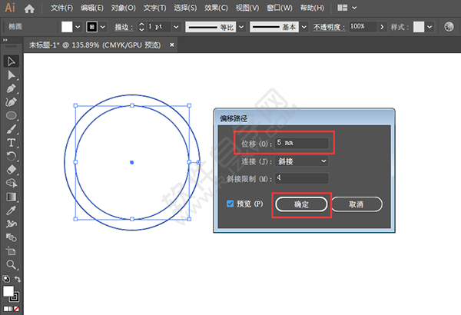Open the join type dropdown in dialog
The height and width of the screenshot is (315, 461).
tap(302, 161)
